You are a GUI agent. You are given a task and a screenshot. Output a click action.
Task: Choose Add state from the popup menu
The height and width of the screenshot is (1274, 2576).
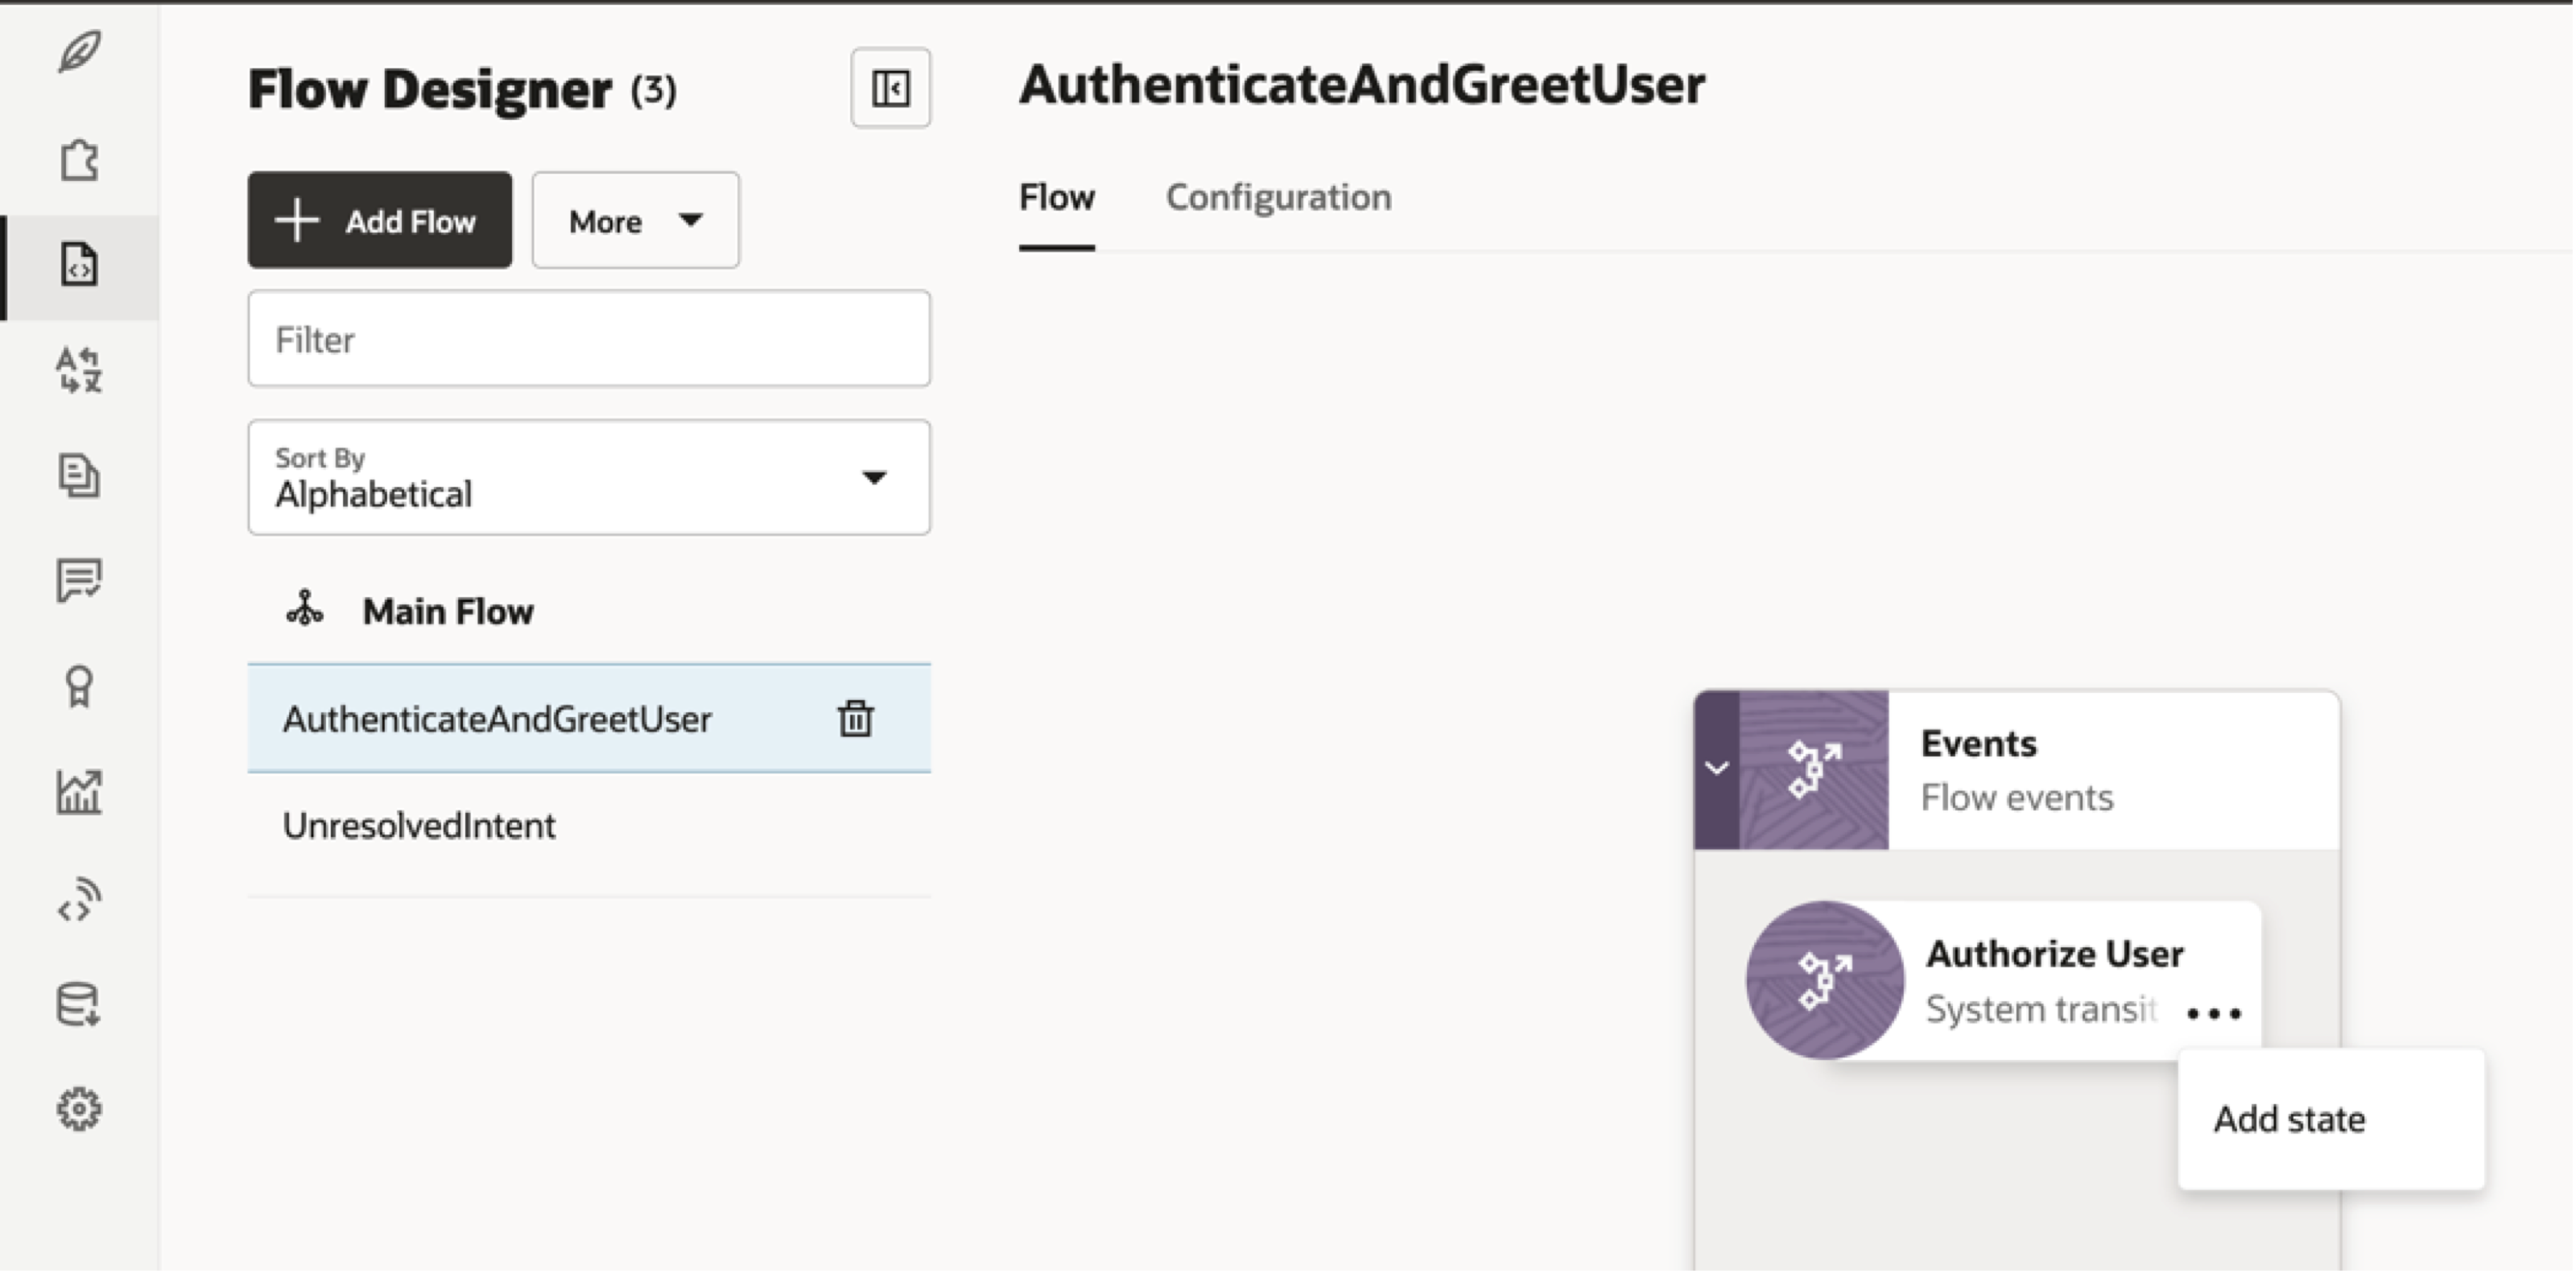coord(2289,1119)
